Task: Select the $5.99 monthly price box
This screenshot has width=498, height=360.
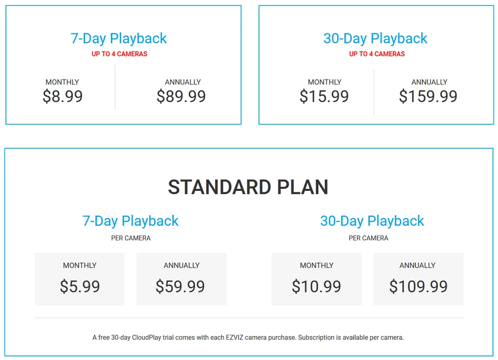Action: pyautogui.click(x=80, y=279)
